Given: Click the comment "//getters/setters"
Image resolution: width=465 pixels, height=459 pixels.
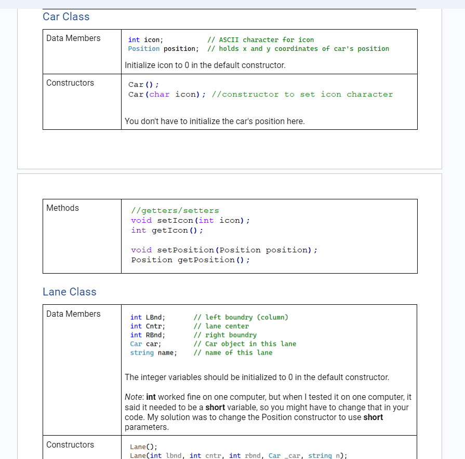Looking at the screenshot, I should pyautogui.click(x=175, y=210).
